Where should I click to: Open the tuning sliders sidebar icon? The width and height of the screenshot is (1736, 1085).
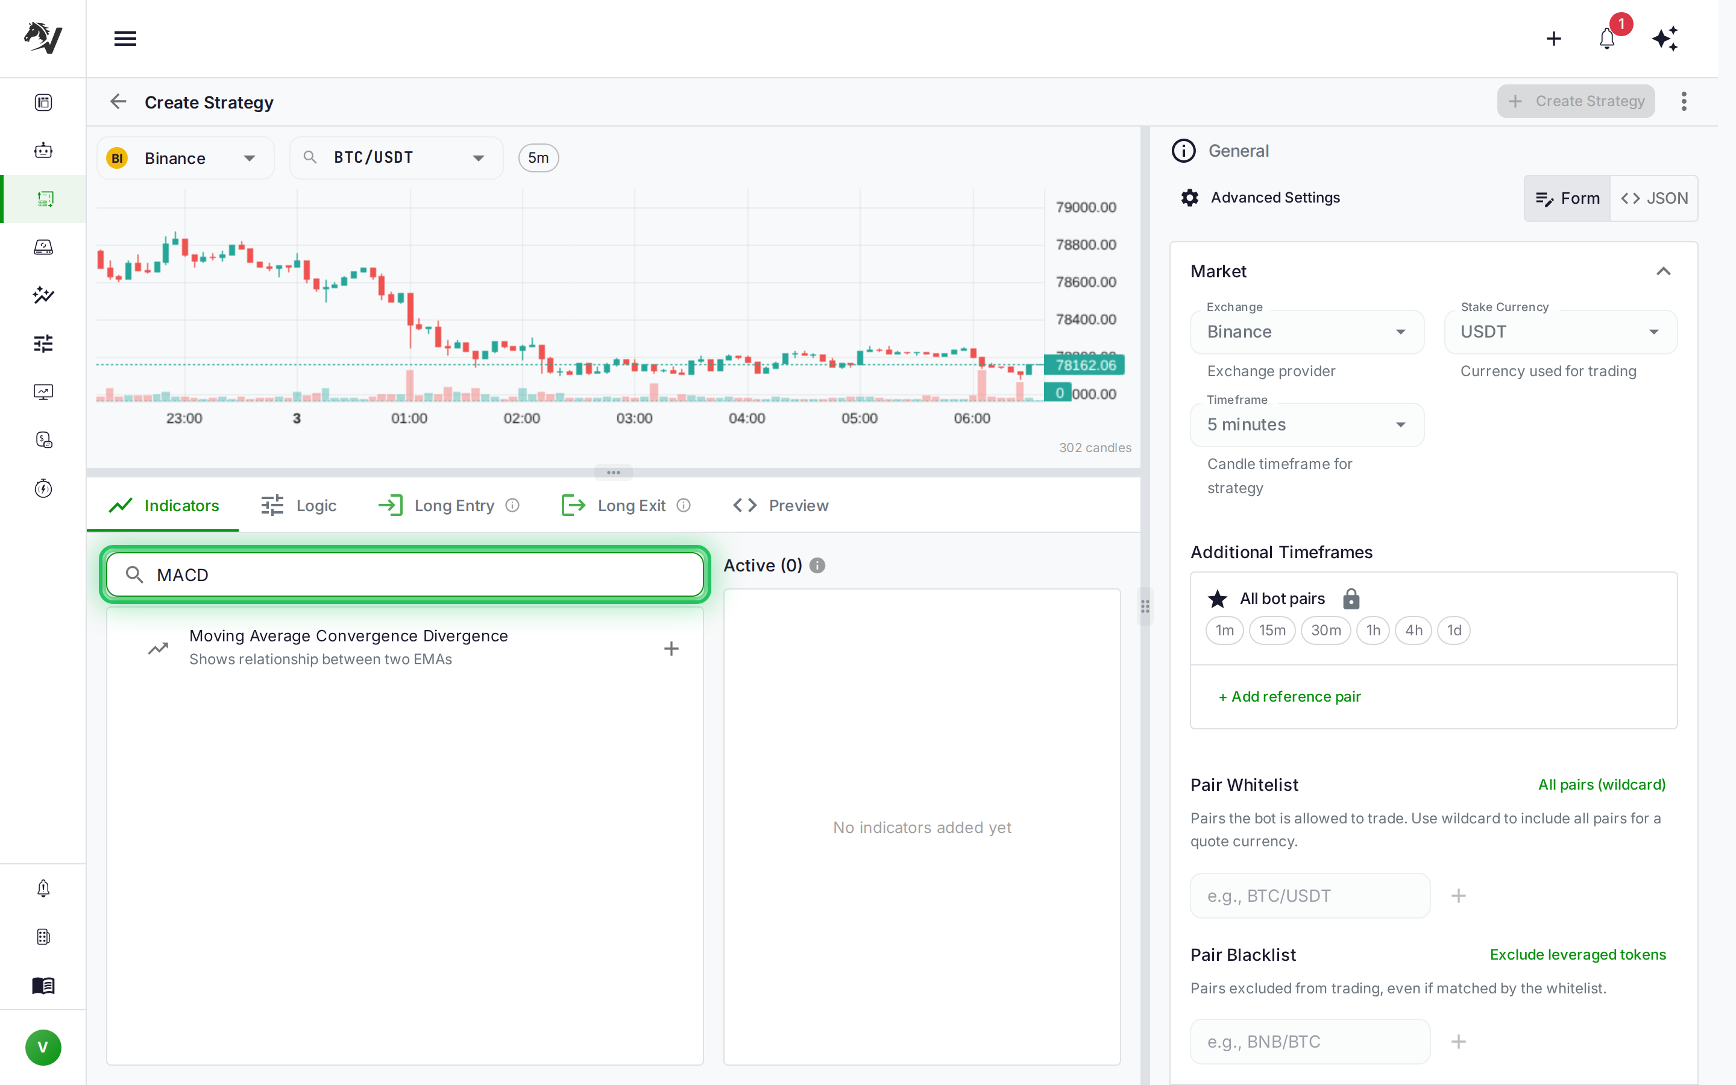tap(43, 343)
